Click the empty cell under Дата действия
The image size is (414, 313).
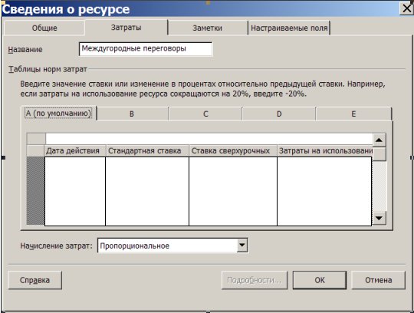click(x=75, y=191)
